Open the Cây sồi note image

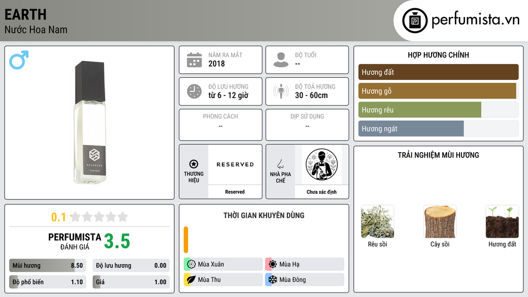coord(440,222)
